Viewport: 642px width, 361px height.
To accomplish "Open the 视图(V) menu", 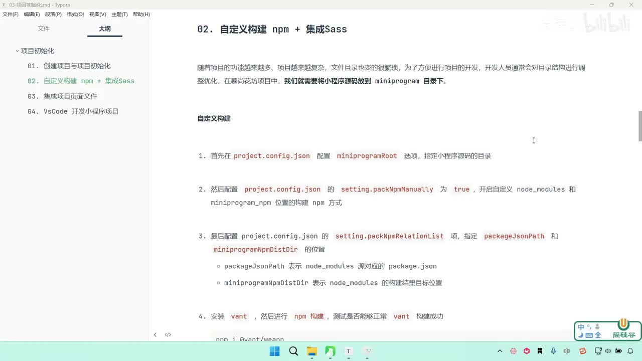I will click(97, 15).
